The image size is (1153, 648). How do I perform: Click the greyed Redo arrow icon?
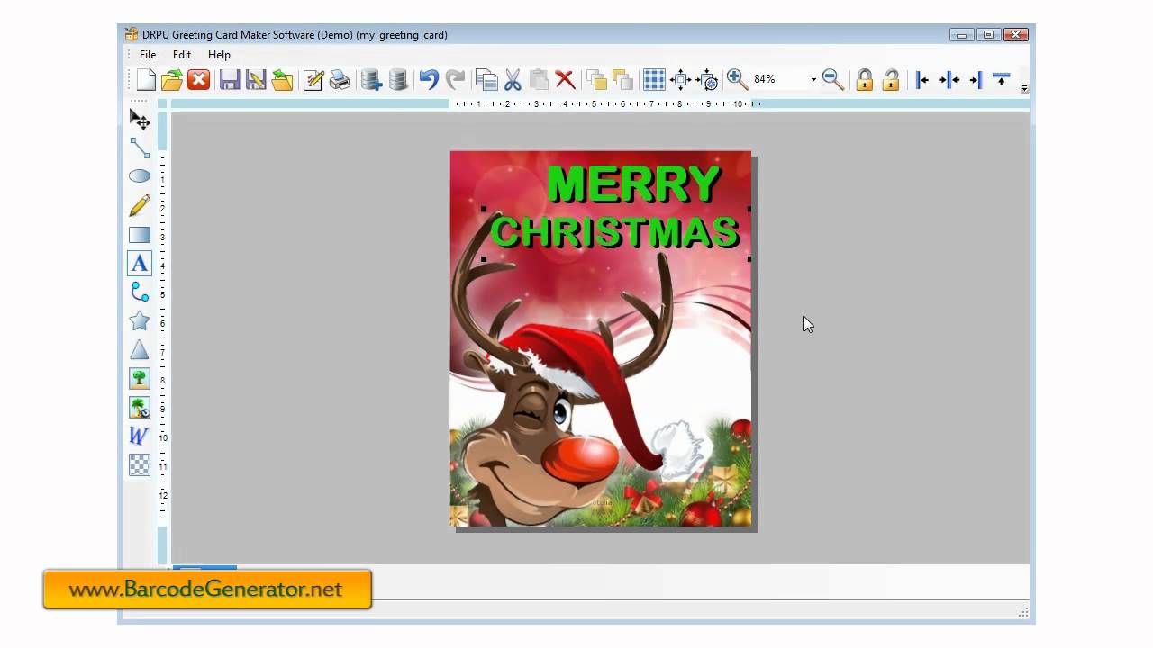point(455,80)
